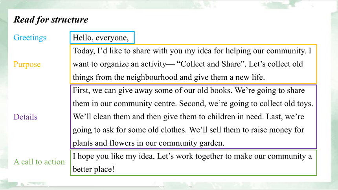Viewport: 338px width, 190px height.
Task: Click the phrase 'Collect and Share'
Action: pos(211,64)
